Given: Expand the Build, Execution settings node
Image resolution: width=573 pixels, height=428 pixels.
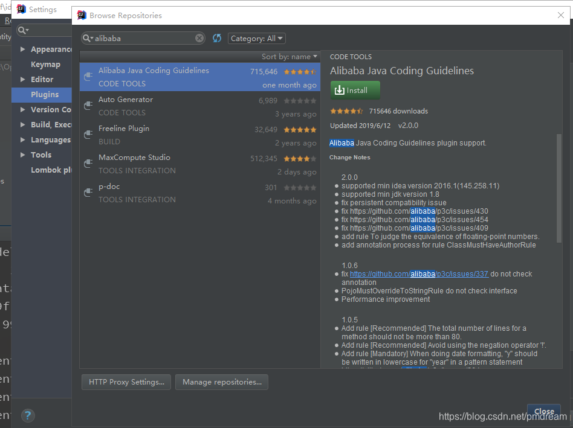Looking at the screenshot, I should pyautogui.click(x=22, y=124).
